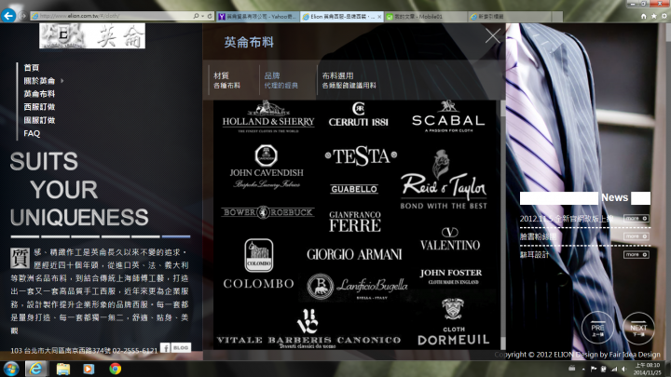Expand the arrow beside 關於英侖
This screenshot has width=671, height=377.
pyautogui.click(x=62, y=81)
